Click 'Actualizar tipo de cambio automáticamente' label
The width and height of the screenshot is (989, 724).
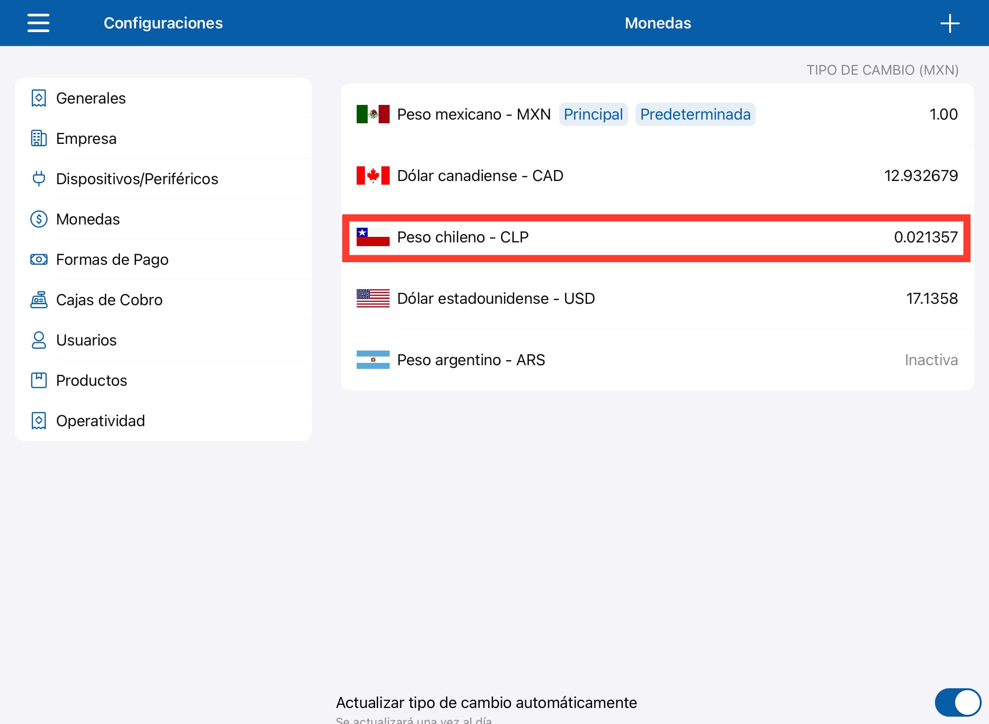[x=486, y=702]
